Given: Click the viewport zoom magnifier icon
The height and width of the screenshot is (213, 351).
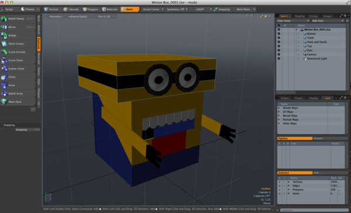Looking at the screenshot, I should [x=257, y=16].
